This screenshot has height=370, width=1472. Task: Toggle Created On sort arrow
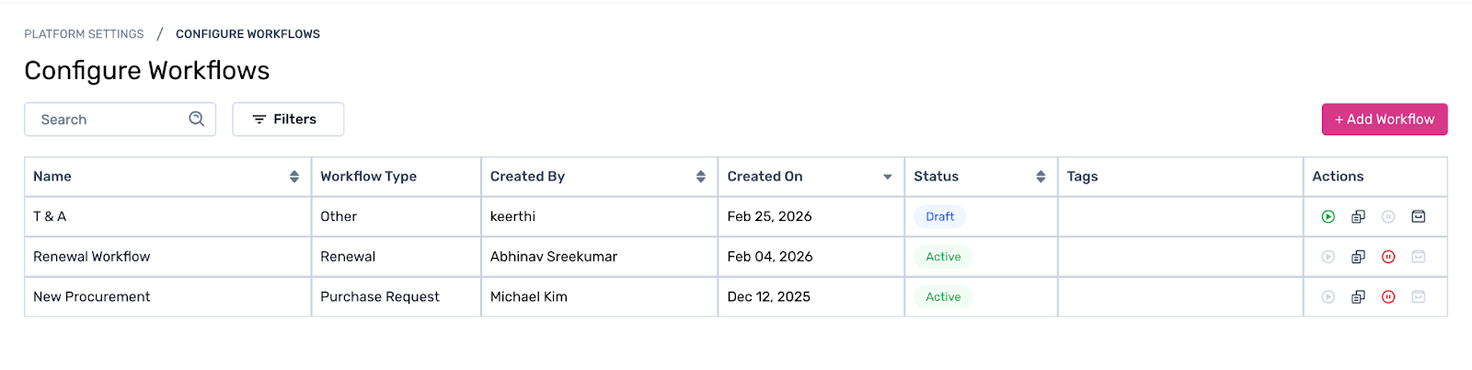[x=888, y=177]
